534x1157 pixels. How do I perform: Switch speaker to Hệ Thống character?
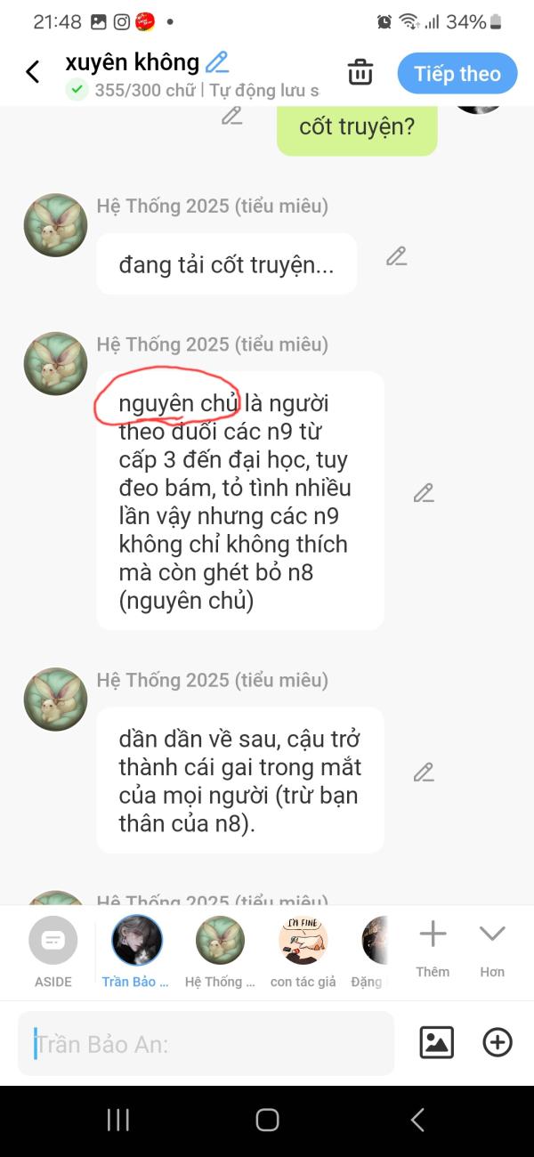(x=220, y=952)
